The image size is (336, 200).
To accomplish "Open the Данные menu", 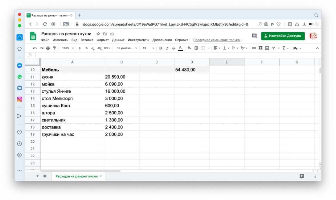I will pyautogui.click(x=118, y=40).
